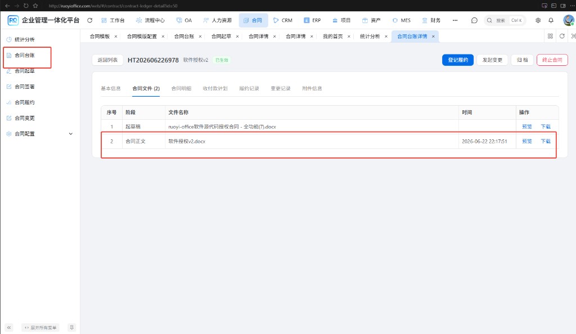Open 合同履约 in the sidebar
The width and height of the screenshot is (576, 334).
(x=25, y=102)
